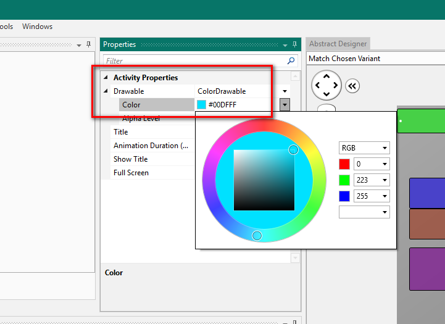
Task: Click the green channel swatch
Action: pos(344,180)
